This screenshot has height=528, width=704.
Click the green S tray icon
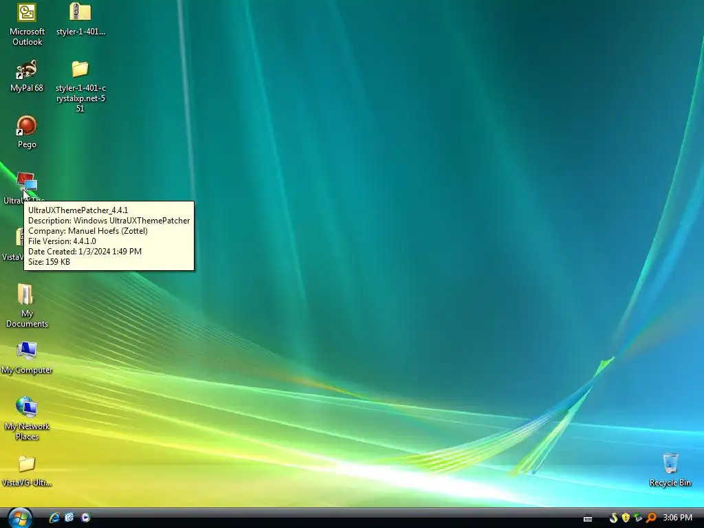click(613, 518)
